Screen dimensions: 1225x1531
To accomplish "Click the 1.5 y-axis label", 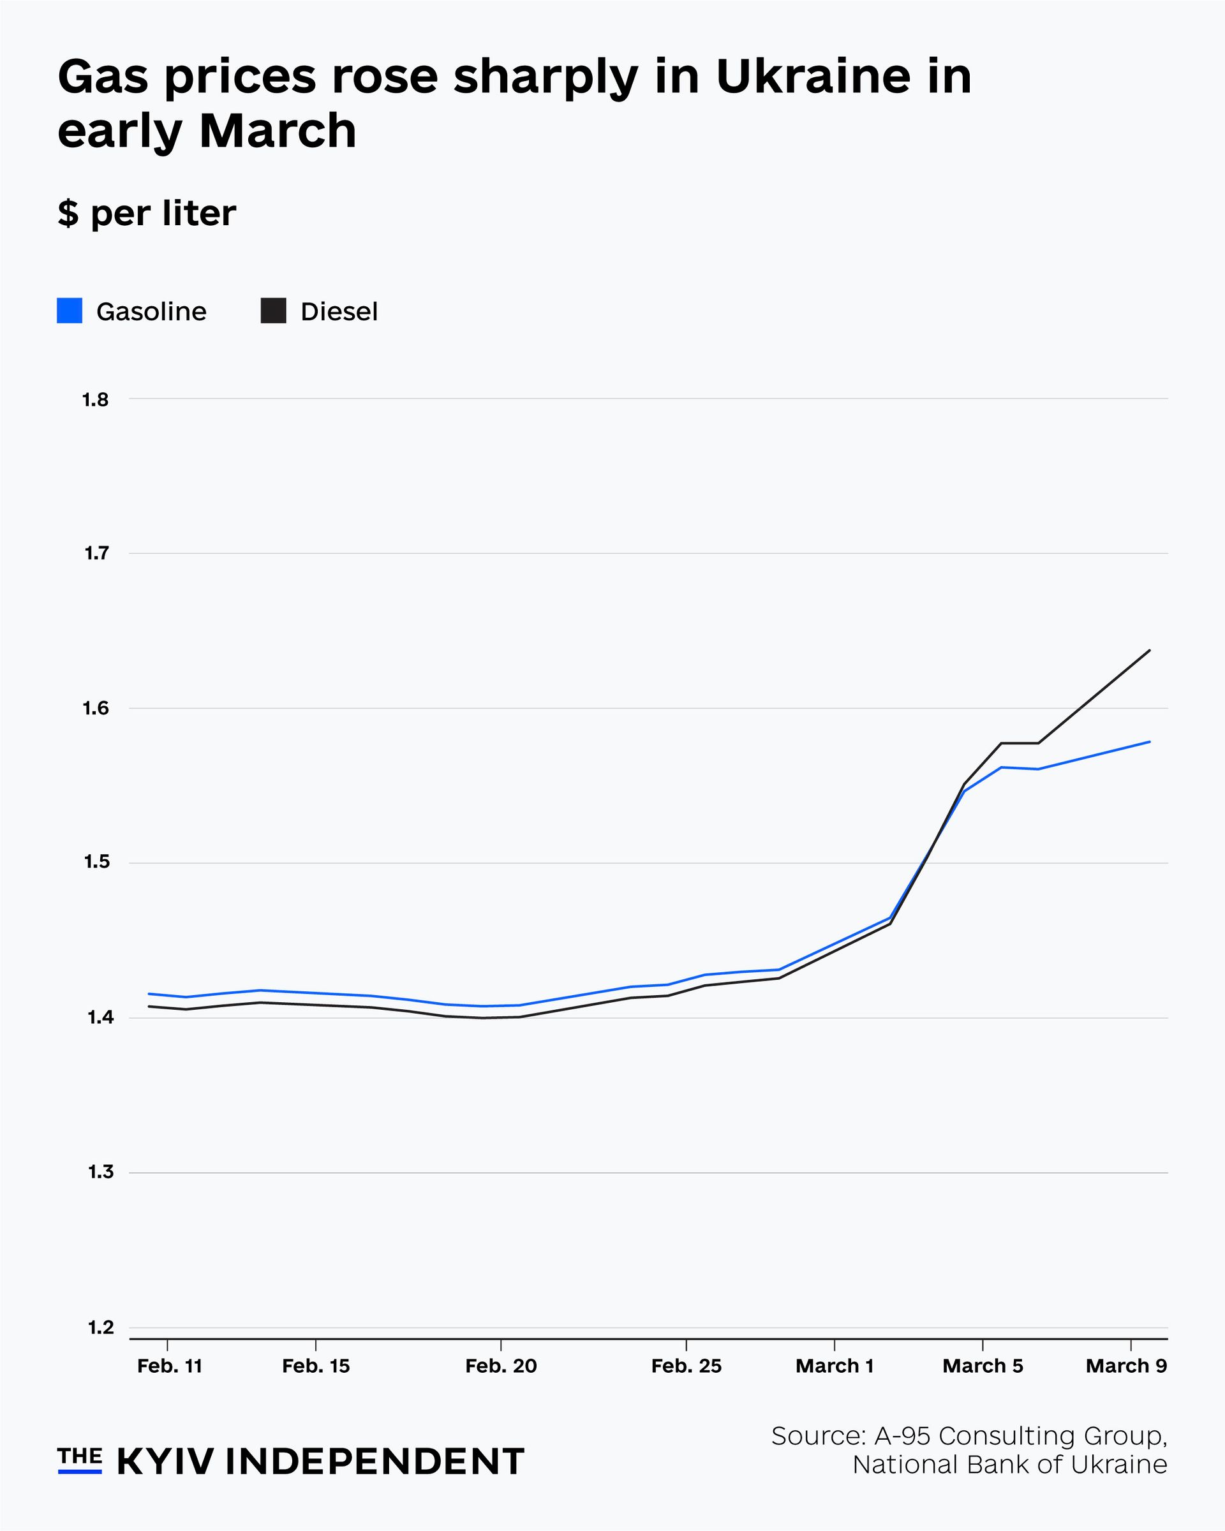I will 96,862.
